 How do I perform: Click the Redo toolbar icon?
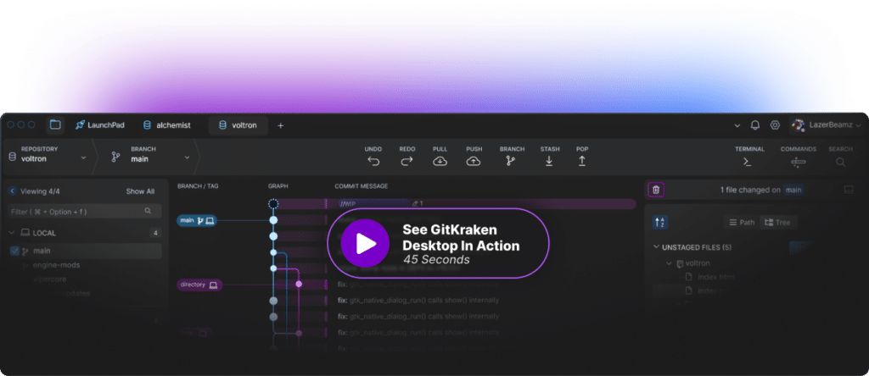[406, 161]
